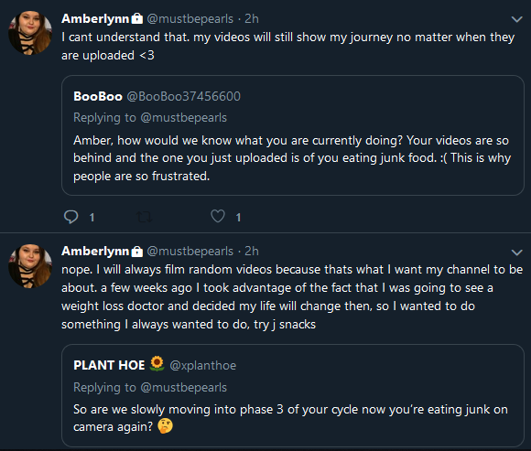Click the lock icon beside second Amberlynn name
This screenshot has height=451, width=531.
tap(136, 251)
